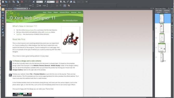Select the Transparency wine-glass tool
This screenshot has height=98, width=174.
(3, 27)
